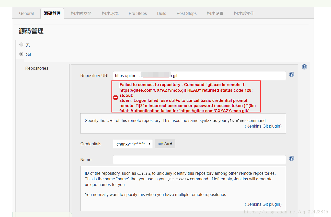Open Post Steps tab
Screen dimensions: 331x217
click(187, 13)
